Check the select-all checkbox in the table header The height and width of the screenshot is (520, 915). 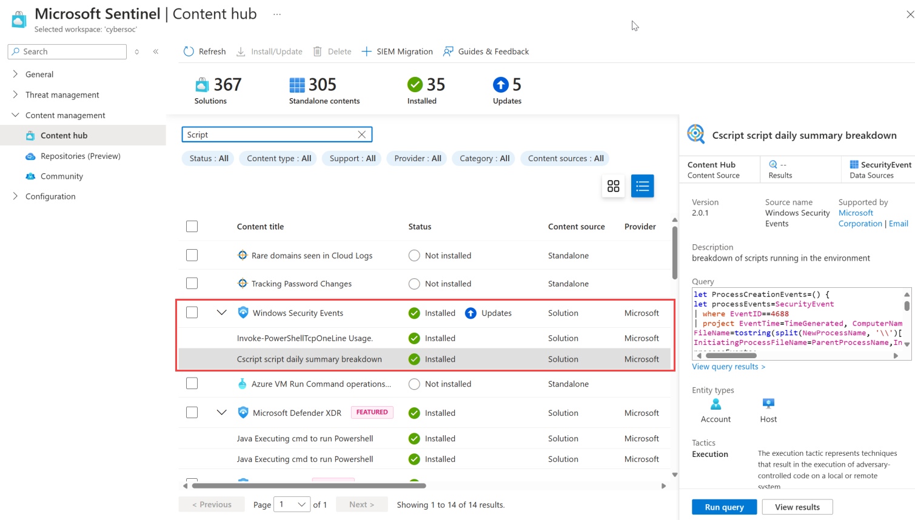192,226
